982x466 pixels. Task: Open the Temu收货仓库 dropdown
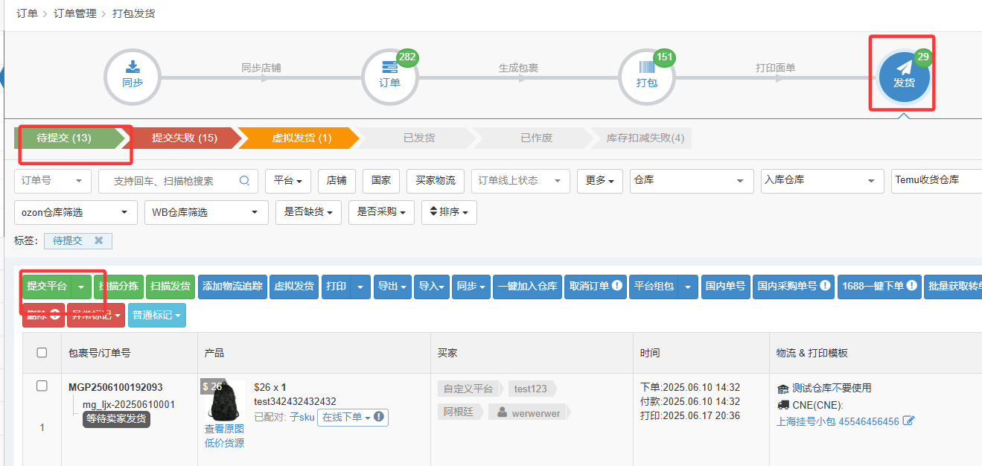pyautogui.click(x=936, y=181)
